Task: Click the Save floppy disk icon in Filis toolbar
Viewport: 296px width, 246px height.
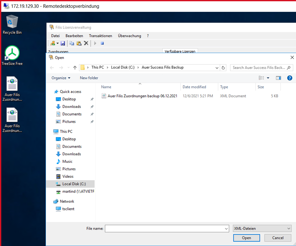Action: (63, 43)
